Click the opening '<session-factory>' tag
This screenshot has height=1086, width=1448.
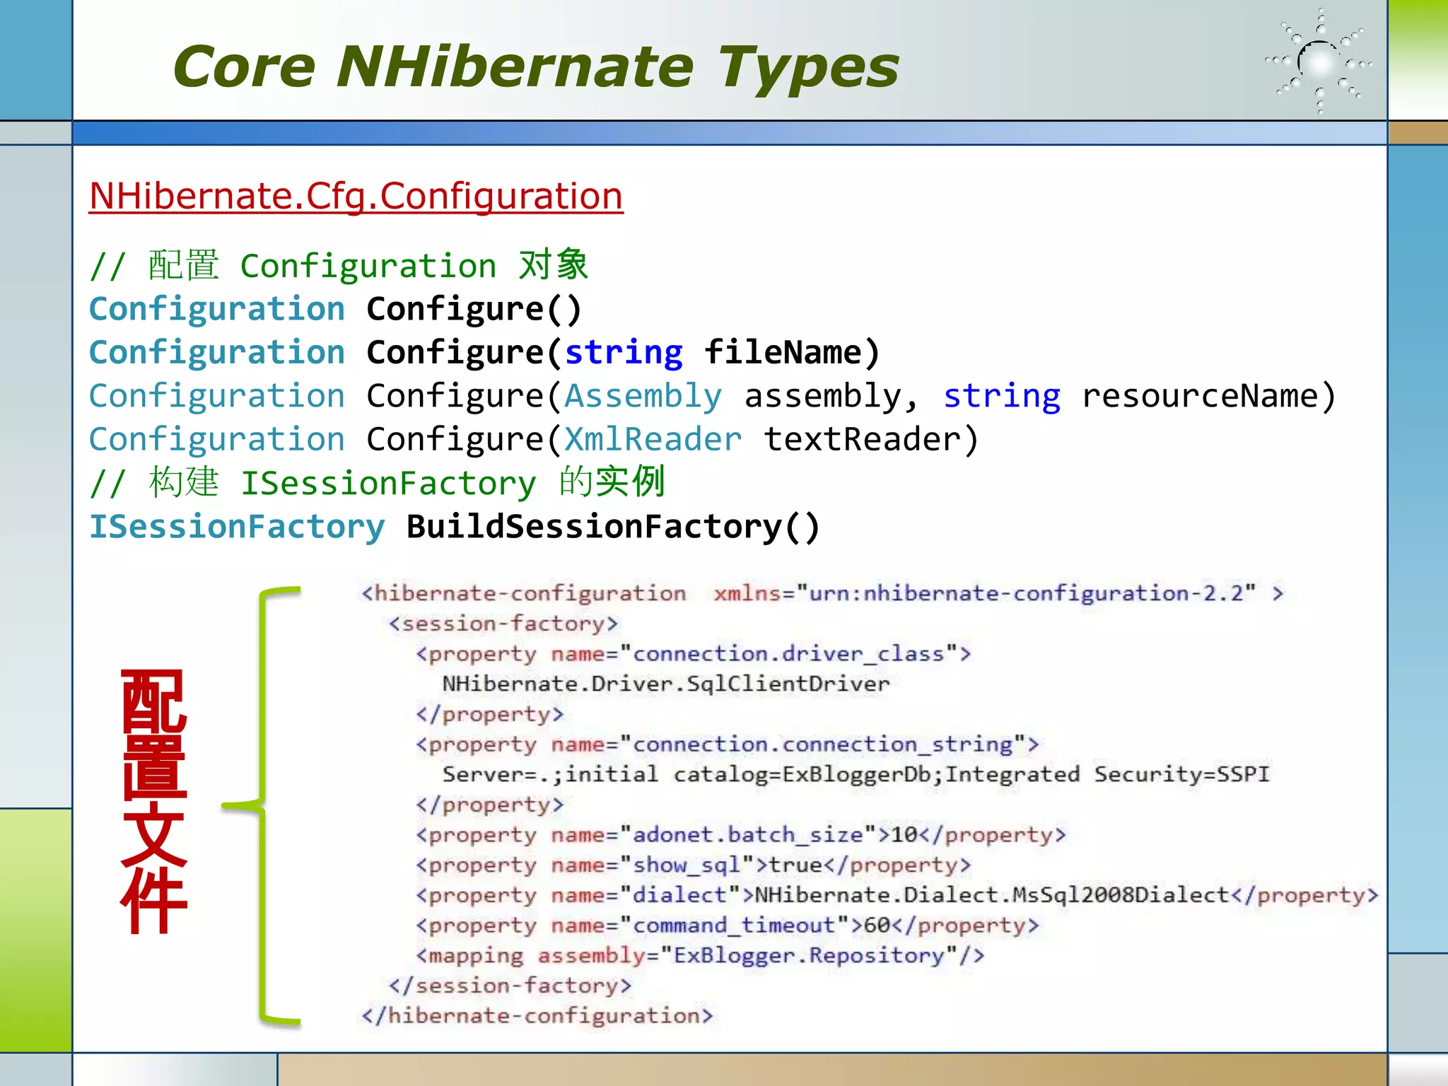coord(503,624)
